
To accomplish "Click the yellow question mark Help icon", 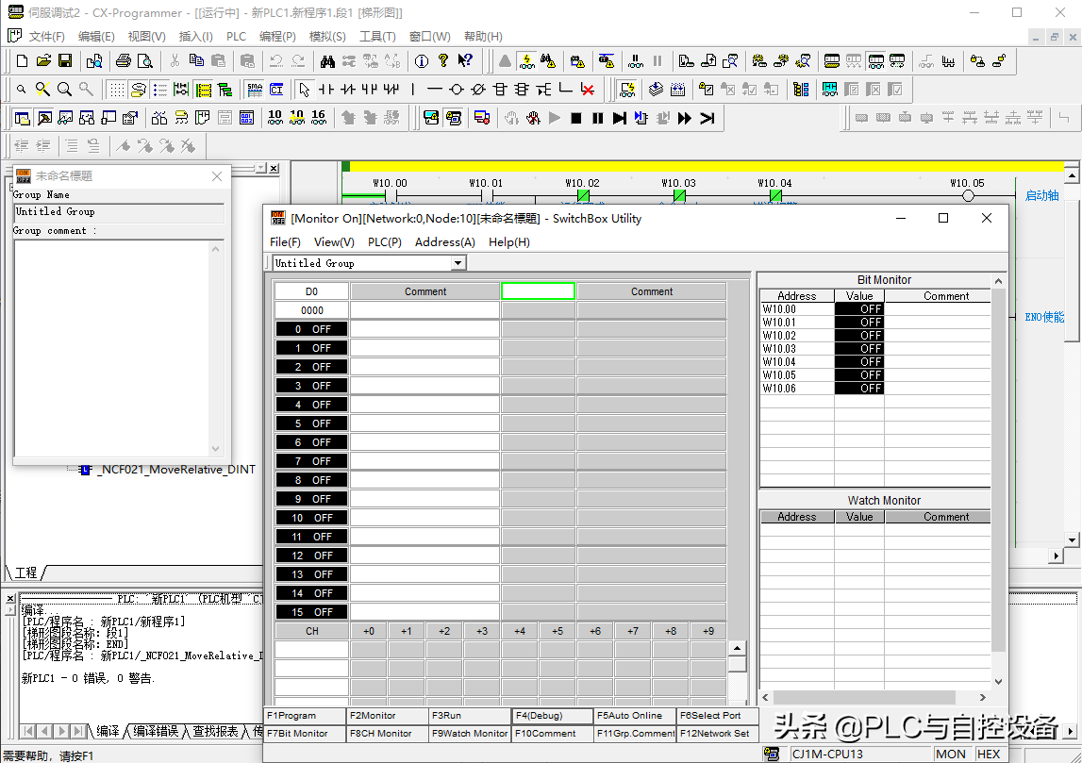I will [x=442, y=61].
